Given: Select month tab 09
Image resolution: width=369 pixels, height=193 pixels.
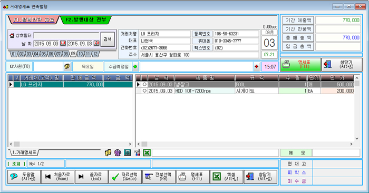Looking at the screenshot, I should 73,54.
